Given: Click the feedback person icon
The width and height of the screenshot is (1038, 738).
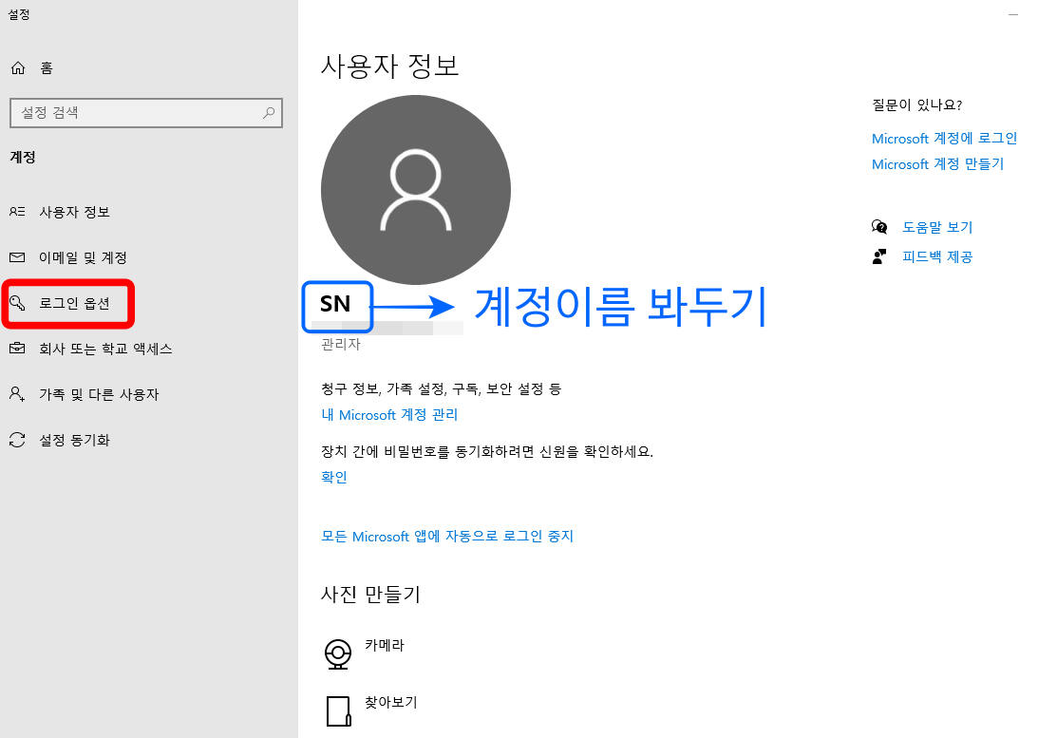Looking at the screenshot, I should (x=879, y=256).
